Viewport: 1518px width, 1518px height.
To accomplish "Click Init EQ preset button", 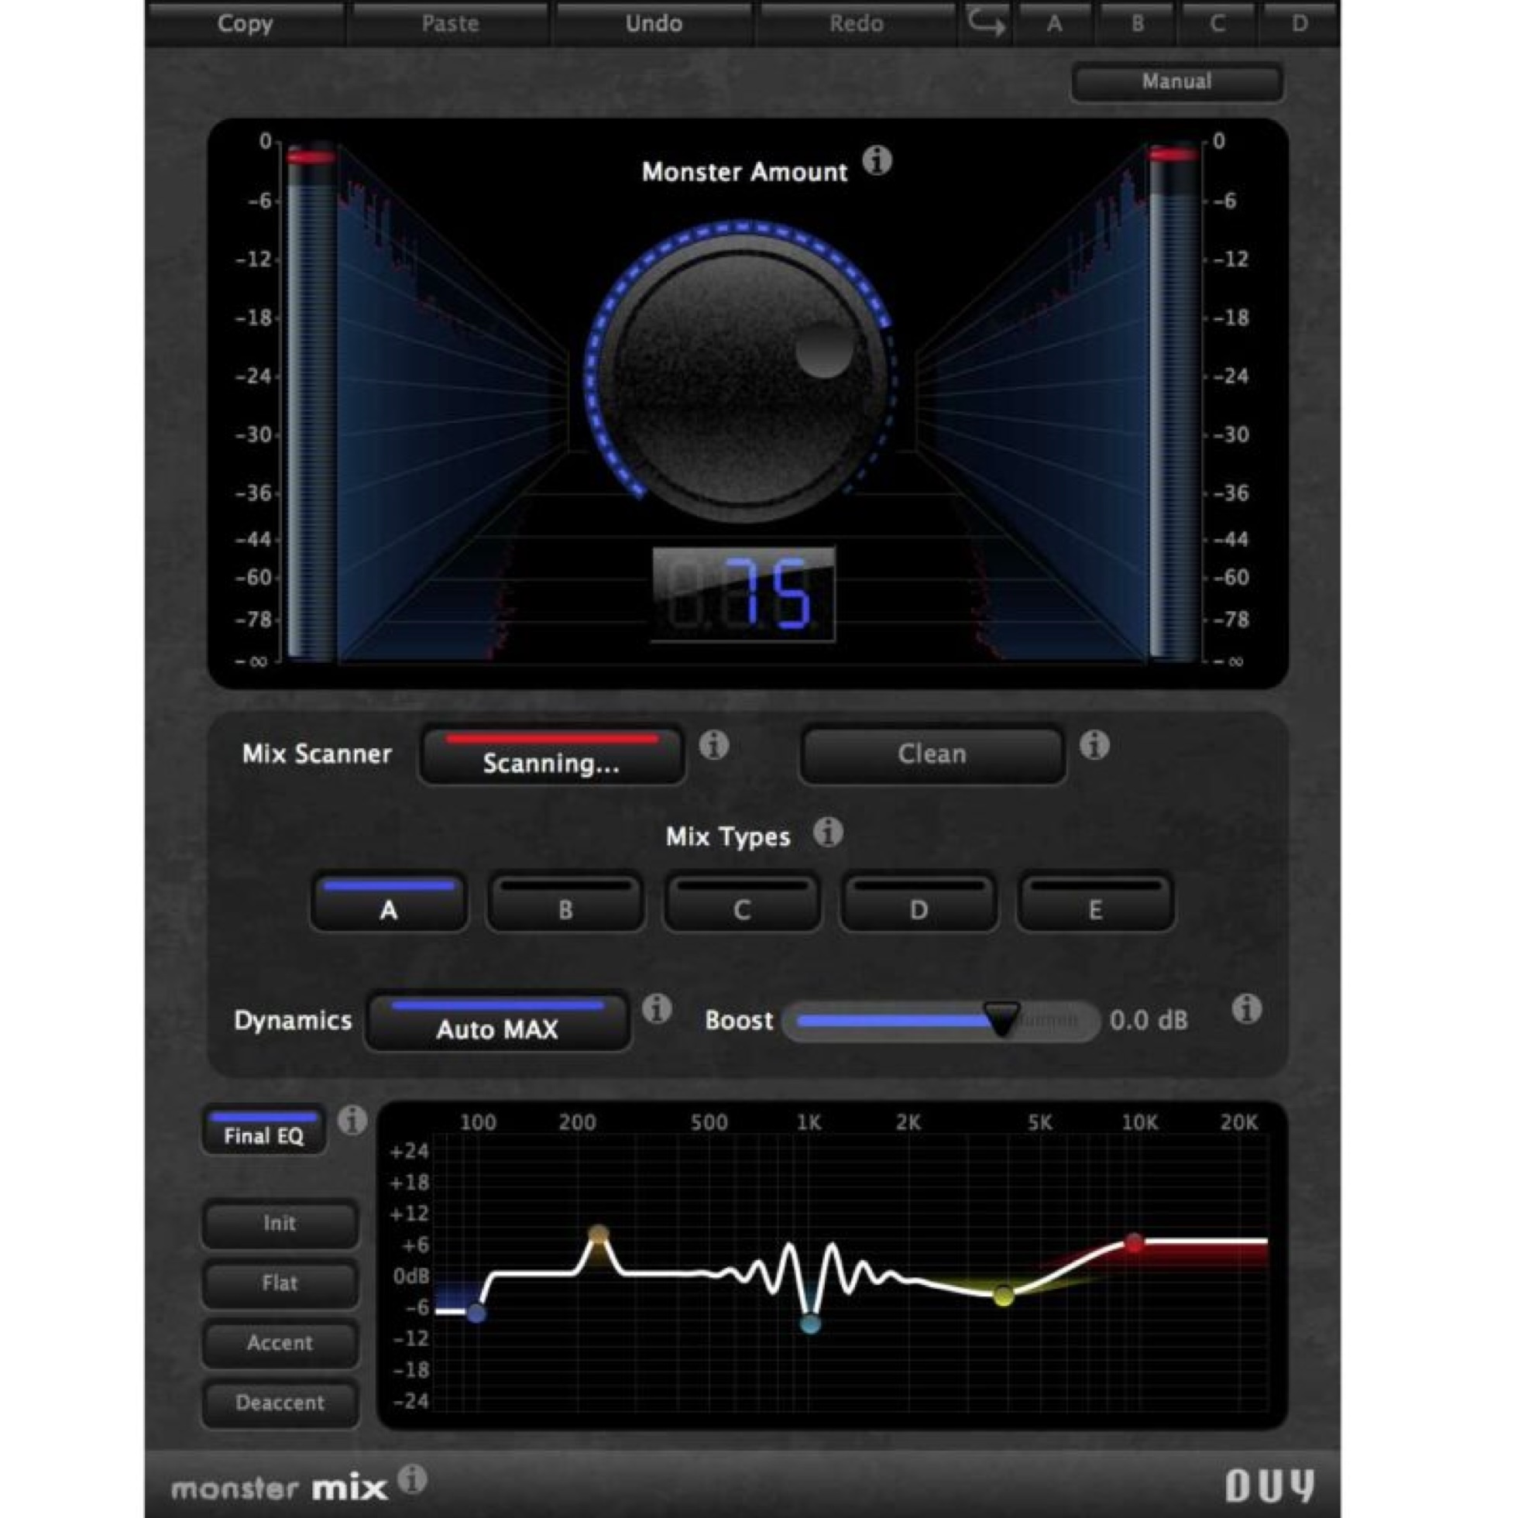I will 280,1224.
